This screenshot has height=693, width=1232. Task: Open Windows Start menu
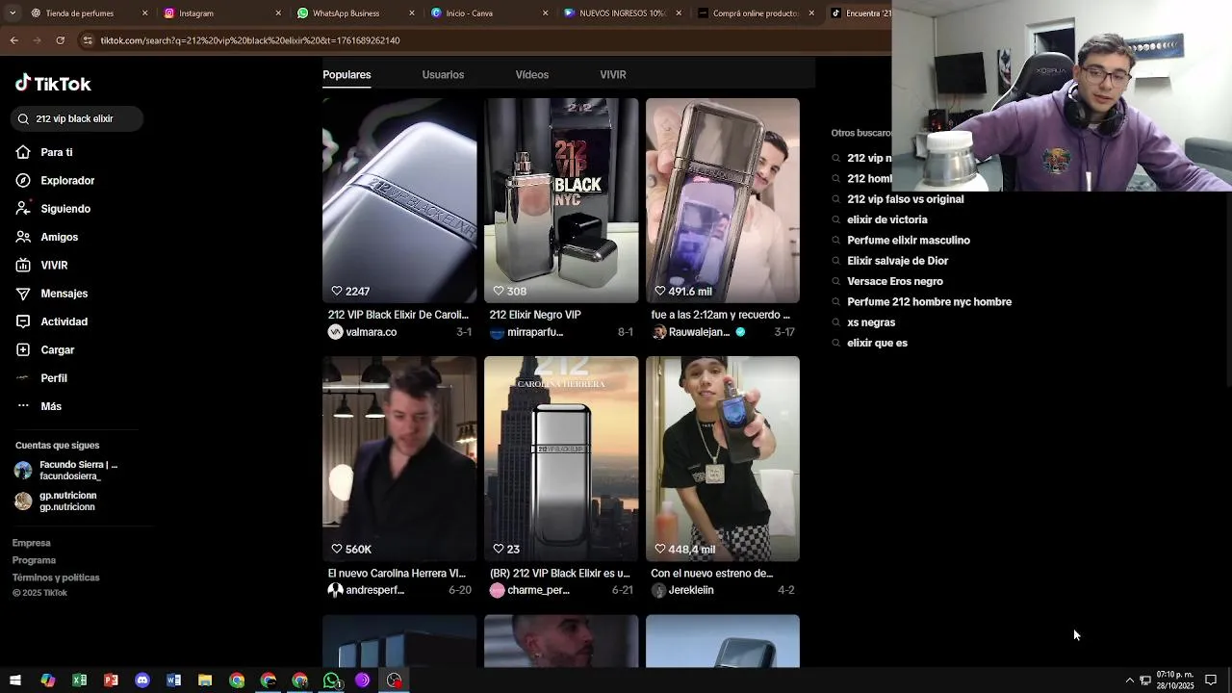pos(15,680)
